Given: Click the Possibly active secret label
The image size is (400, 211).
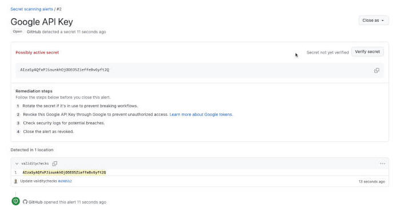Looking at the screenshot, I should click(37, 52).
